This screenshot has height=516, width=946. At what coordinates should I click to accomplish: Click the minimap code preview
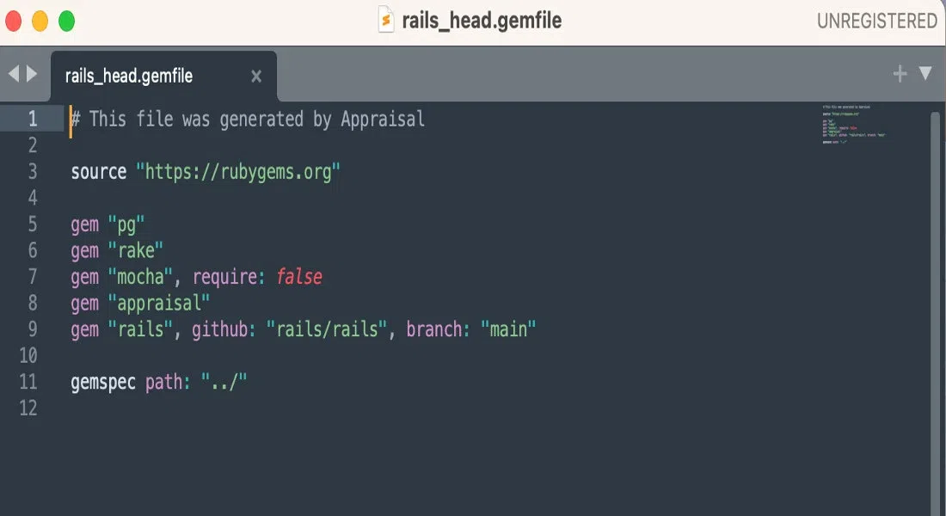coord(853,125)
